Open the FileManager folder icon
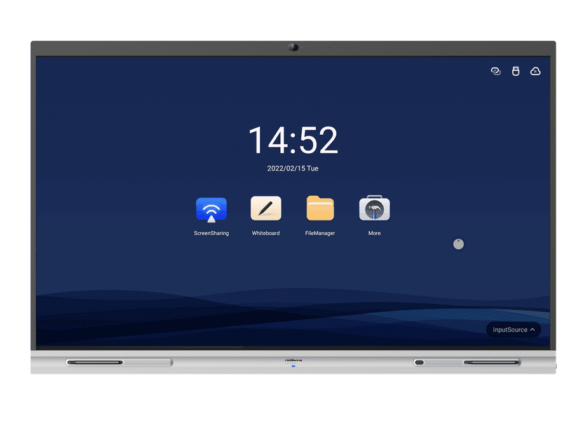582x426 pixels. 320,209
